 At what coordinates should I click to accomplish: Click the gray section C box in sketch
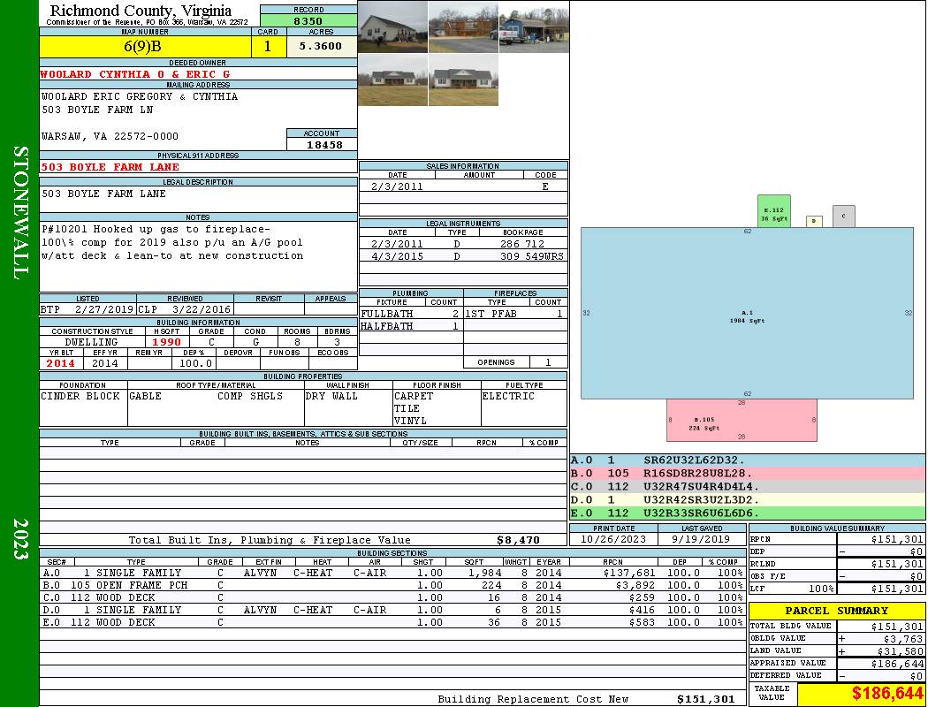843,216
